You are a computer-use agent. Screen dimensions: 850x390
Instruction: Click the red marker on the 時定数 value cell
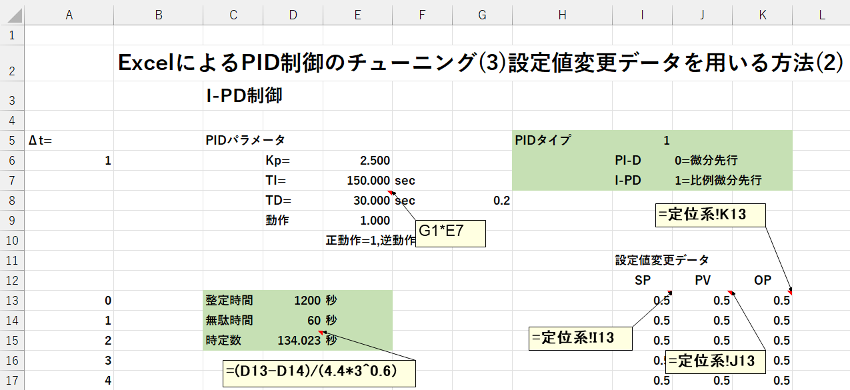tap(321, 333)
